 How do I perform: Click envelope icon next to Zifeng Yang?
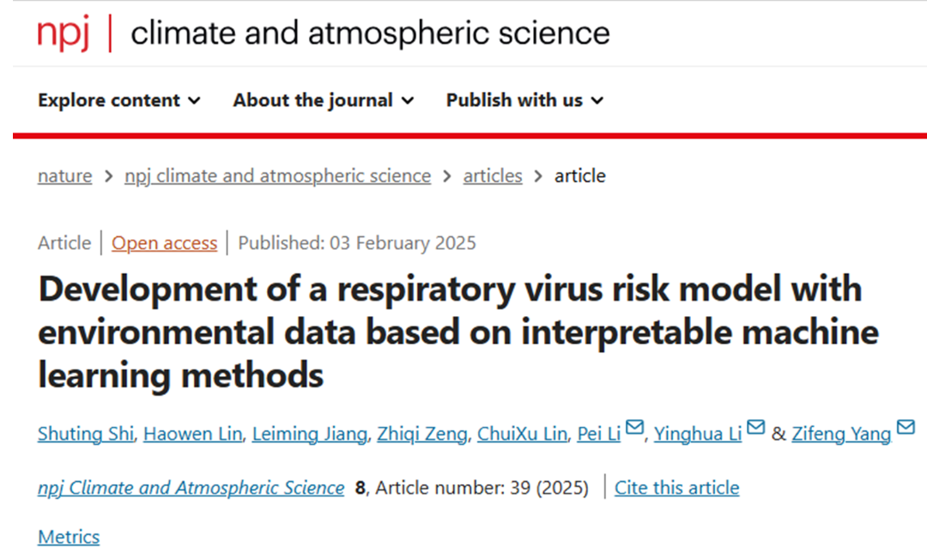pos(905,428)
